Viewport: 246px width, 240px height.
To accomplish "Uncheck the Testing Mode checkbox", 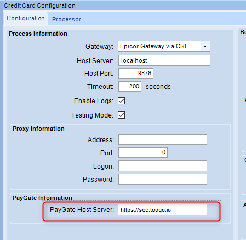I will click(122, 115).
